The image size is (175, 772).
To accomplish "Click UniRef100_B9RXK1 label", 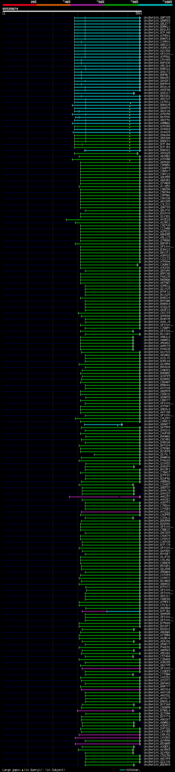I will tap(157, 150).
